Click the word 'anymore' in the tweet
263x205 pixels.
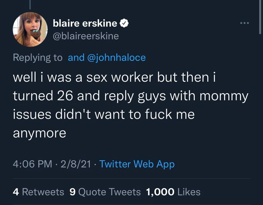pyautogui.click(x=39, y=133)
